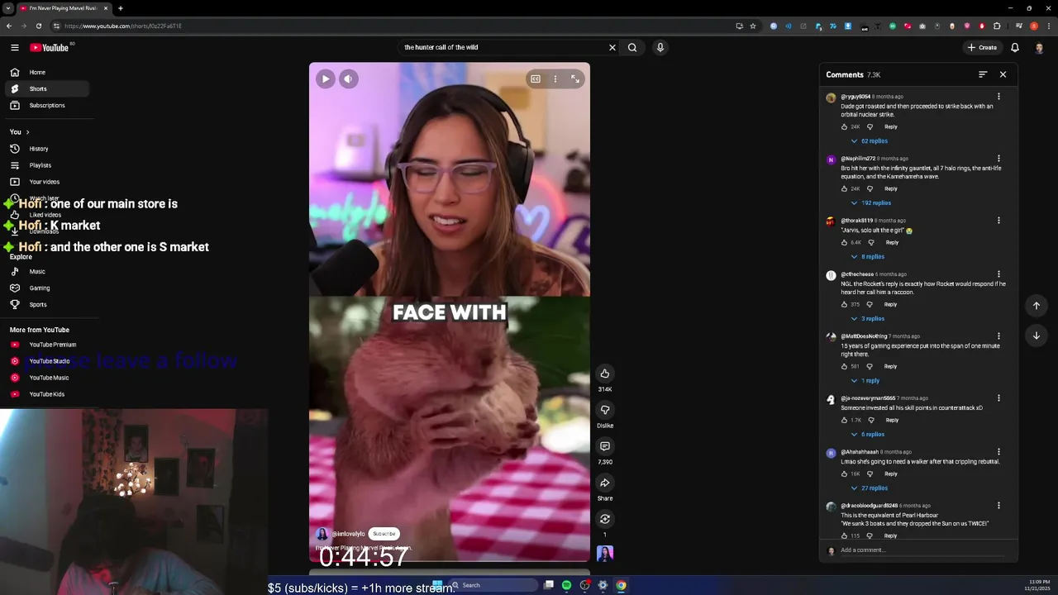Open the account avatar menu

(x=1039, y=47)
